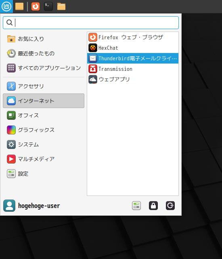Click the Thunderbird mail envelope icon

93,58
